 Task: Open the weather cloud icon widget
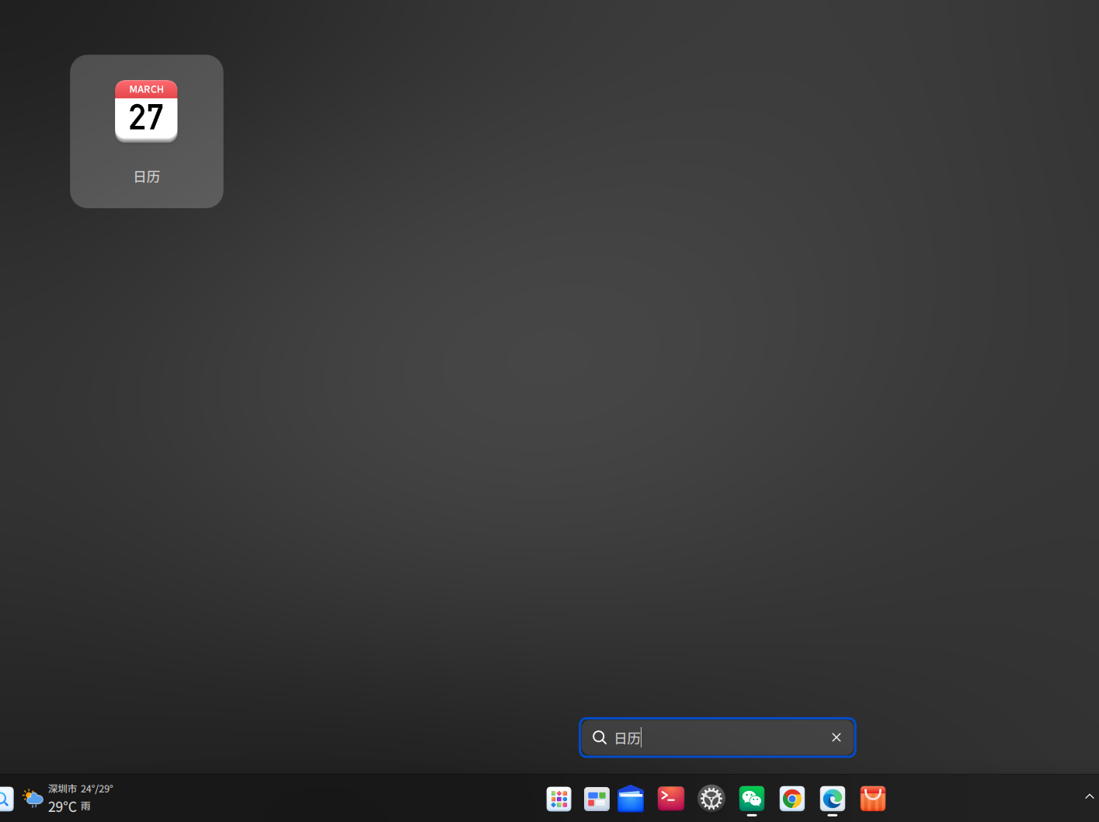(x=33, y=799)
